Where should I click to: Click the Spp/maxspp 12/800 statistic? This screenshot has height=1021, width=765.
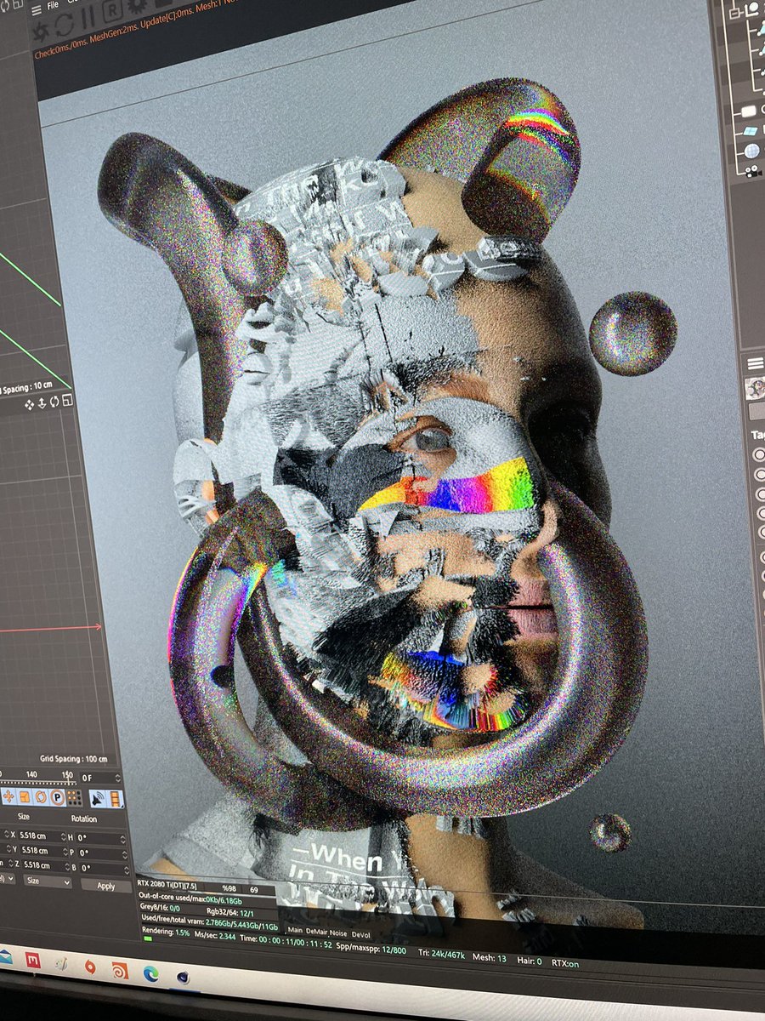[x=370, y=949]
